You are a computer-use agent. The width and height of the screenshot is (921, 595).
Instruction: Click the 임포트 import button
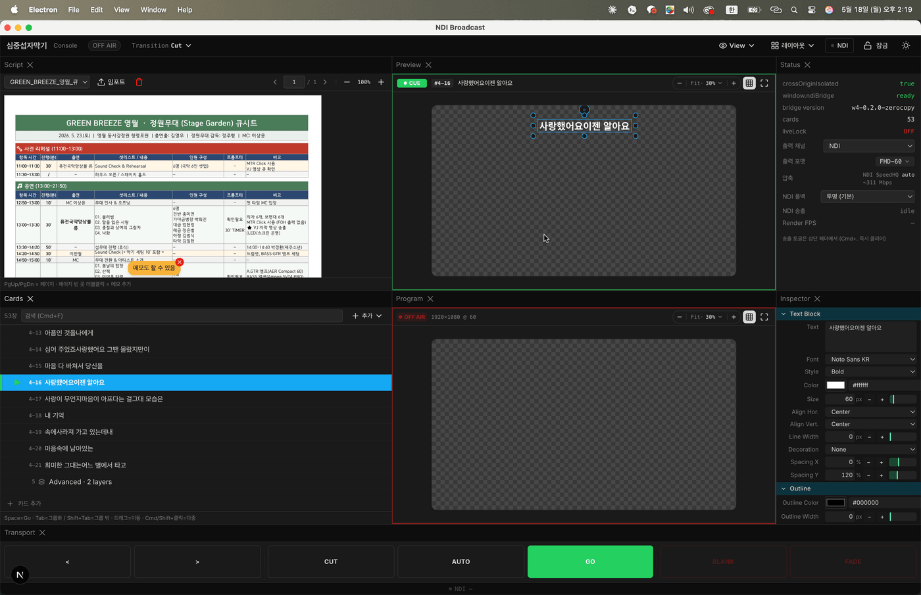pos(111,82)
